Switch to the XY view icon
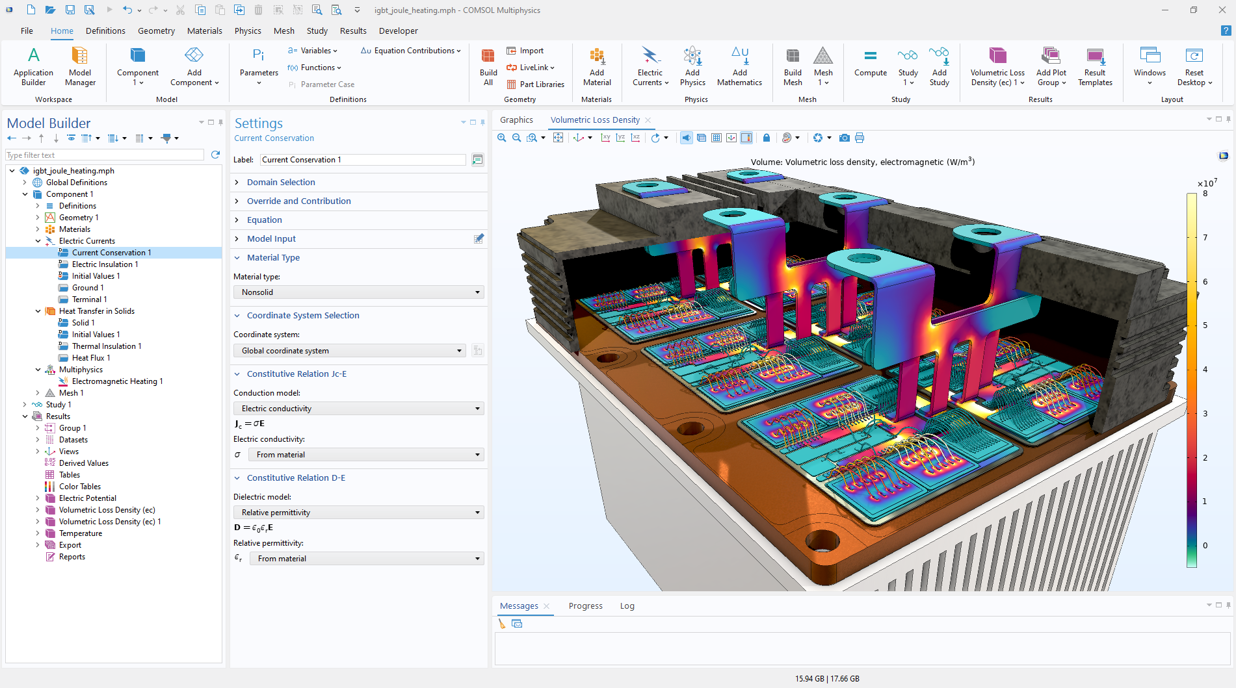Image resolution: width=1236 pixels, height=688 pixels. coord(605,138)
